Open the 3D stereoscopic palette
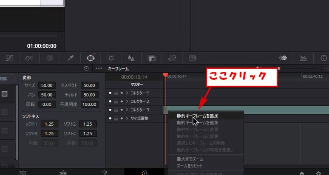Viewport: 329px width, 175px height. (x=193, y=58)
